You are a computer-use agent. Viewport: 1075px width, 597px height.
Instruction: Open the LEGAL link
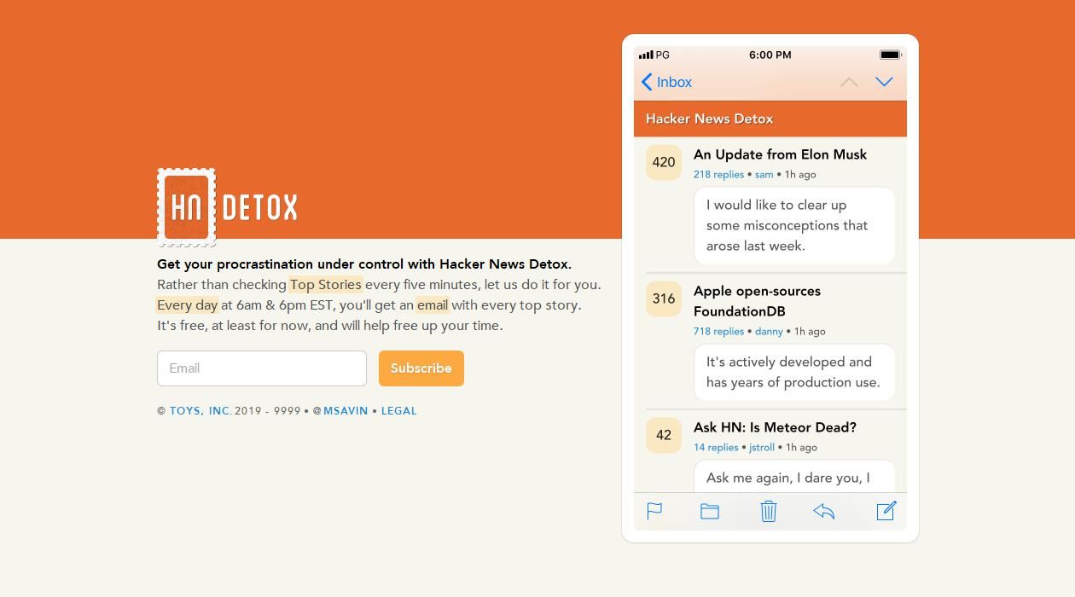[398, 411]
